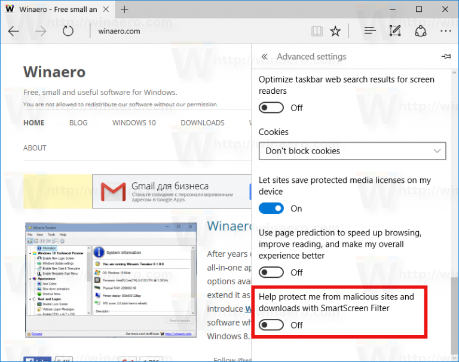Enable page prediction toggle
The image size is (459, 362).
(x=271, y=272)
